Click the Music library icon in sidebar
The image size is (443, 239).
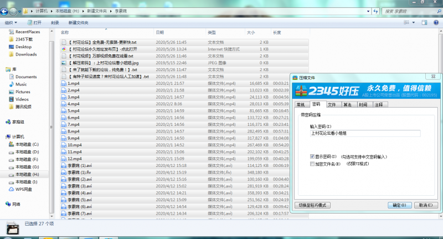click(x=11, y=84)
